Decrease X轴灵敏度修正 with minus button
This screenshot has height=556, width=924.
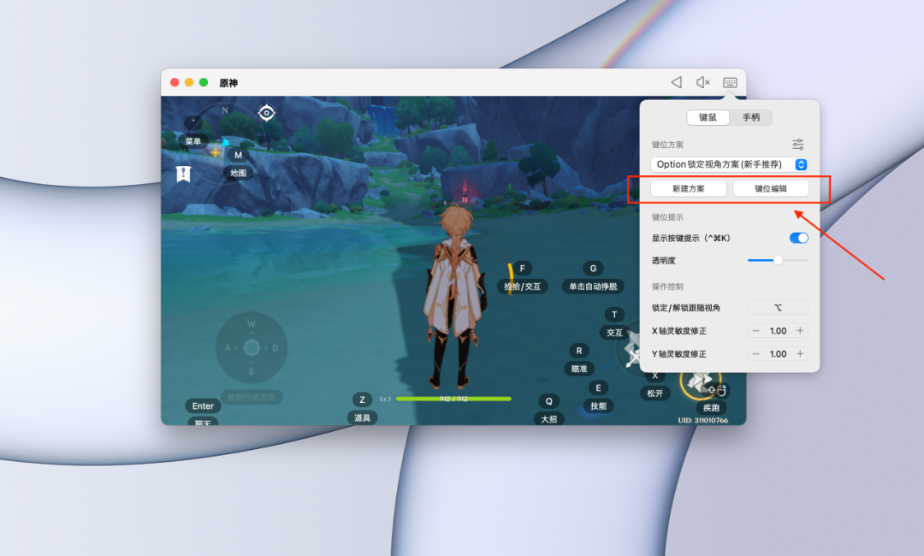pyautogui.click(x=756, y=331)
